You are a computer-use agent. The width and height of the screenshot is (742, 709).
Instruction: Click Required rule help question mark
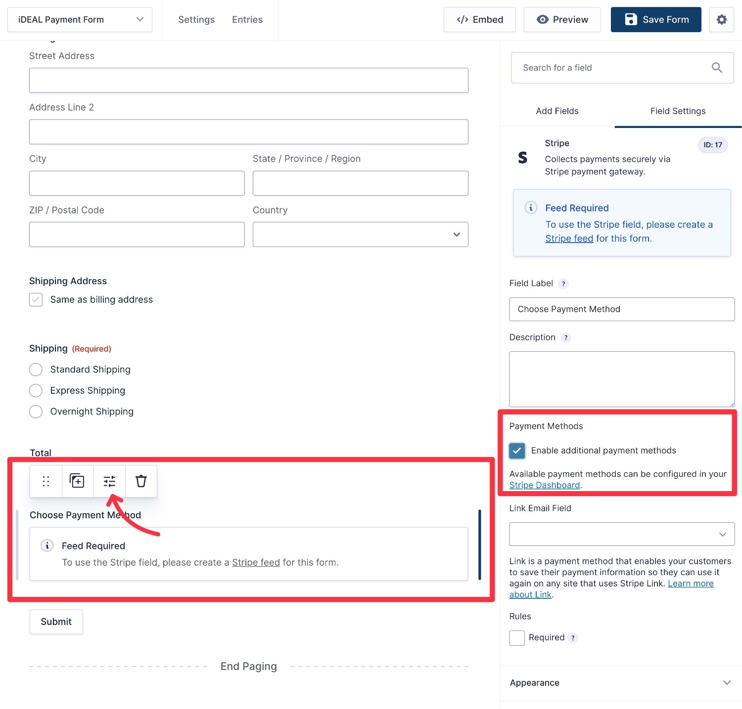[573, 638]
